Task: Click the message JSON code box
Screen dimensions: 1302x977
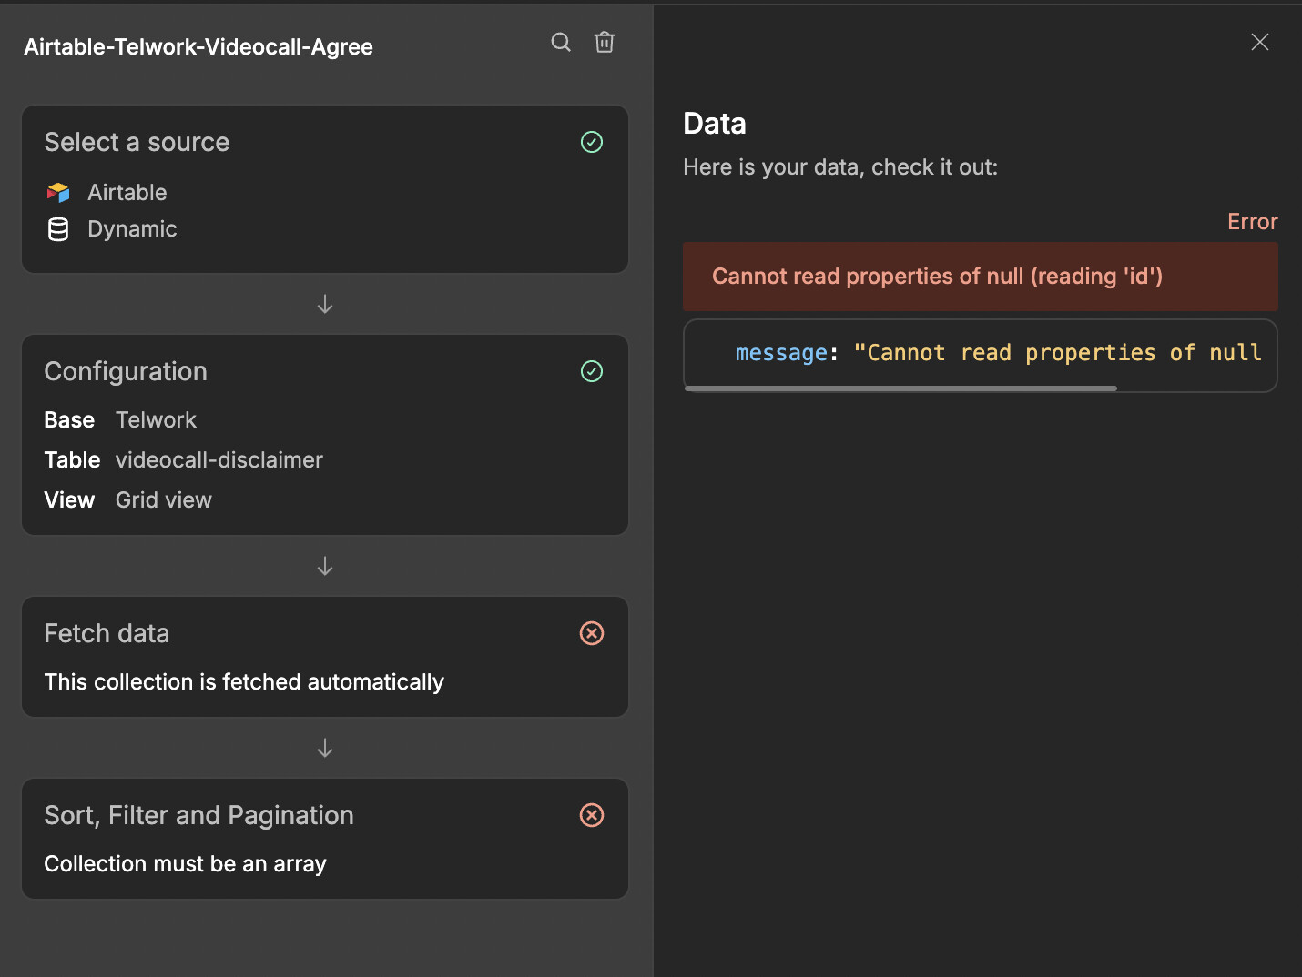Action: [981, 353]
